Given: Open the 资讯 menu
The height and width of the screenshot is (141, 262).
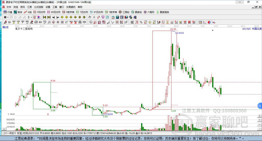Looking at the screenshot, I should coord(23,7).
